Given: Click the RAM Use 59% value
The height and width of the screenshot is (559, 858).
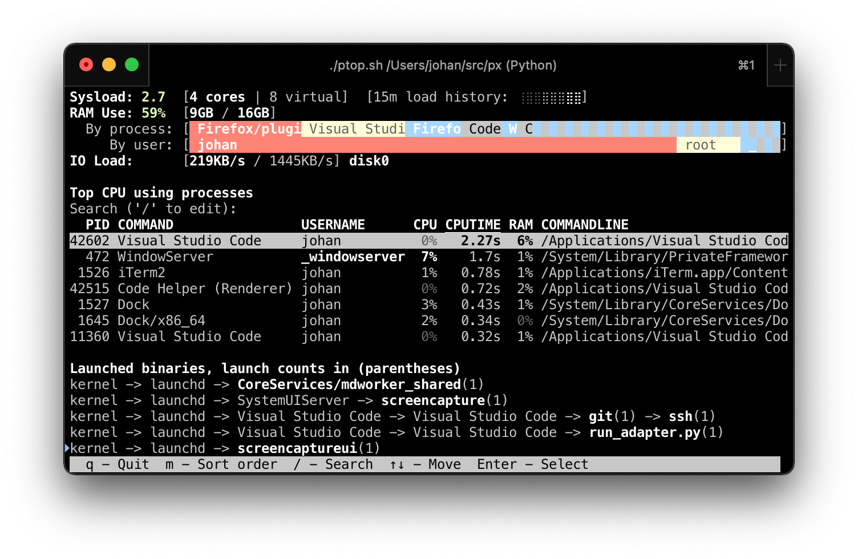Looking at the screenshot, I should (153, 113).
